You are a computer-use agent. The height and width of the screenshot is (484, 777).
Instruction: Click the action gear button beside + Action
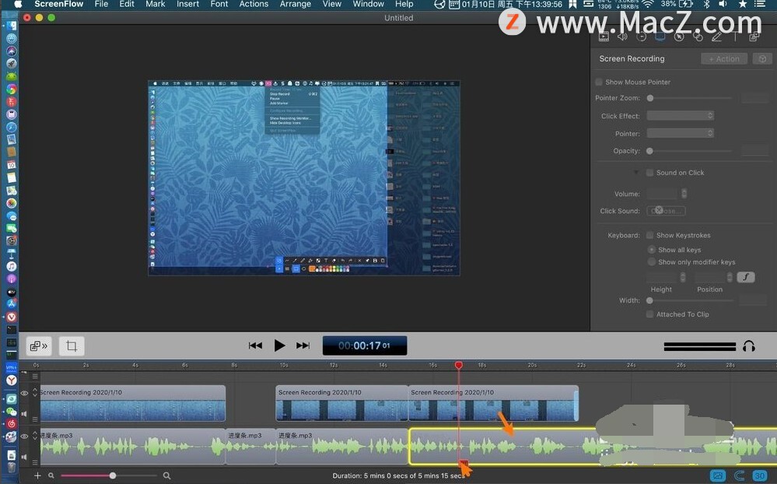click(x=762, y=58)
